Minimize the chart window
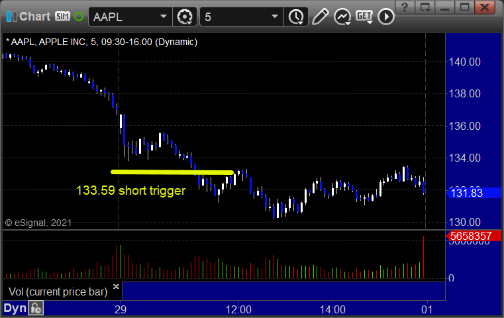Image resolution: width=504 pixels, height=318 pixels. (x=445, y=7)
